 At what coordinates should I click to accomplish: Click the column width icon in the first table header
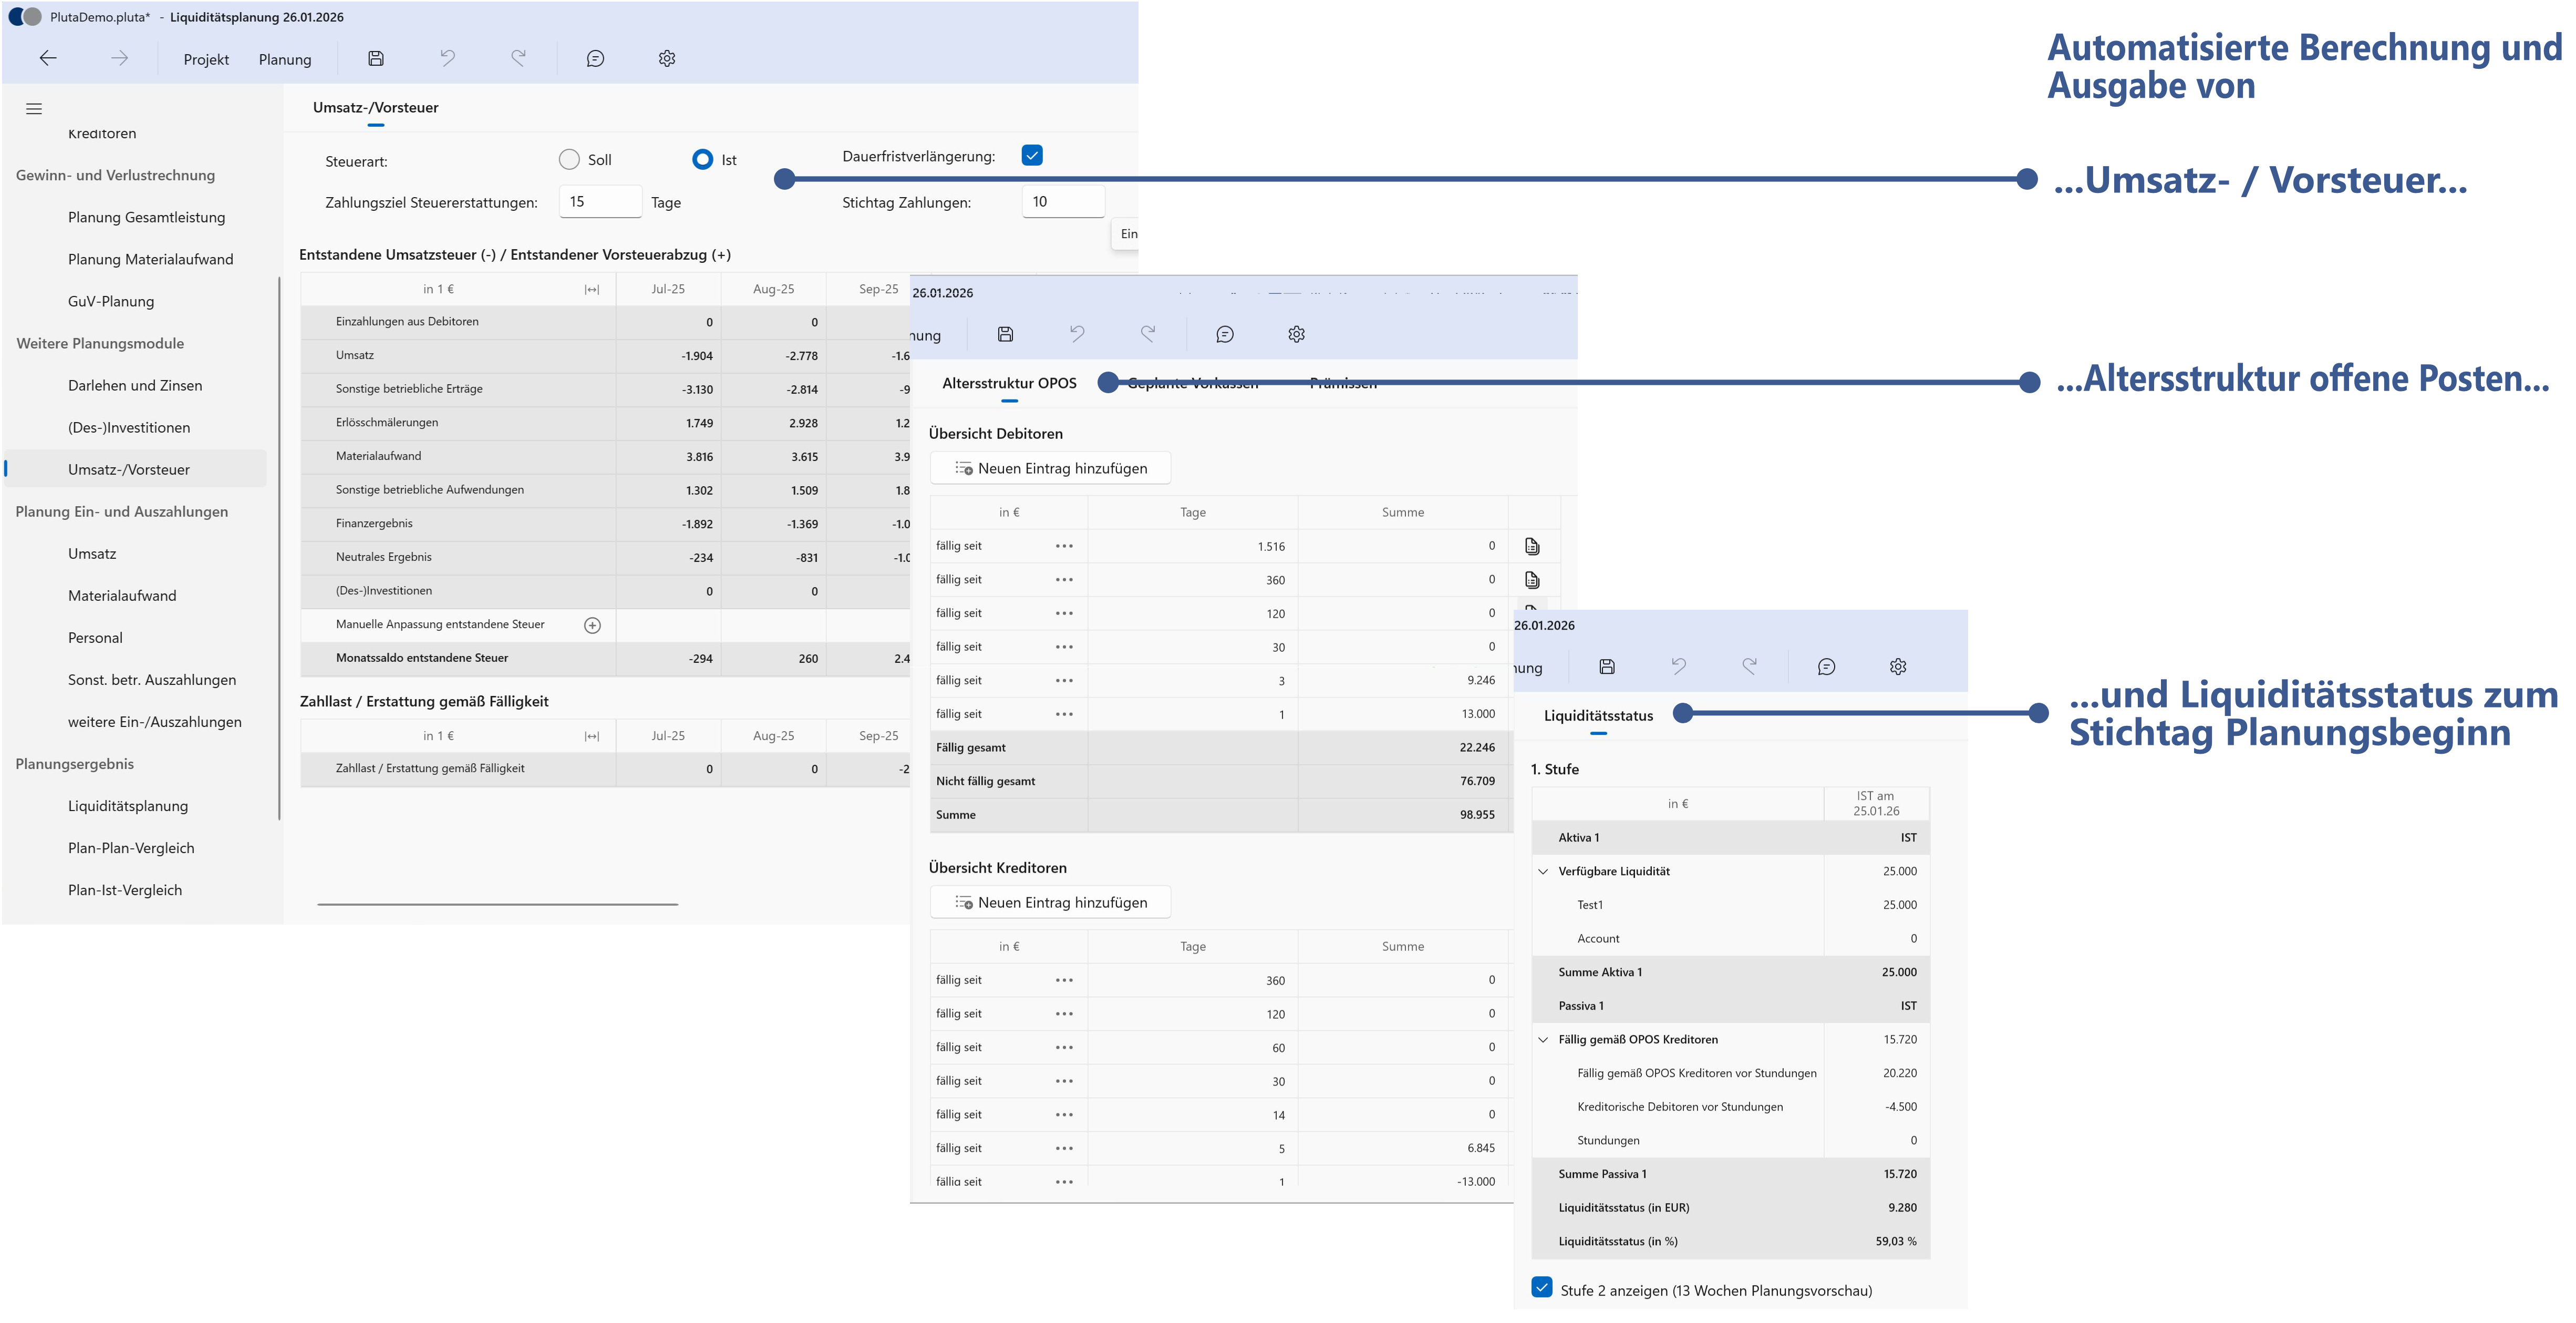[x=592, y=289]
